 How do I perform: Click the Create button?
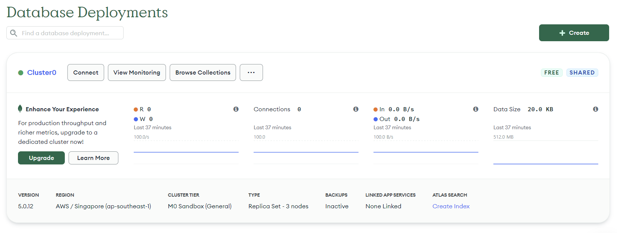click(x=574, y=33)
